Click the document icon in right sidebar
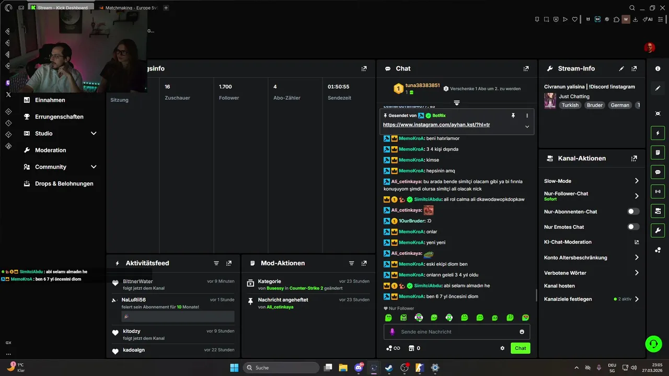This screenshot has height=376, width=669. tap(658, 152)
